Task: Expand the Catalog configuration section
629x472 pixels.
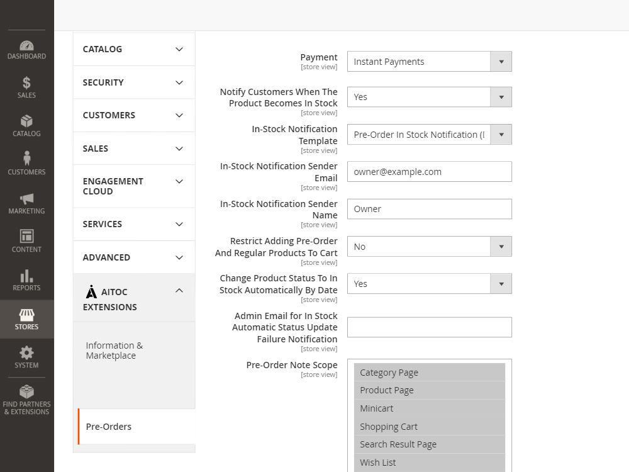Action: pos(134,49)
